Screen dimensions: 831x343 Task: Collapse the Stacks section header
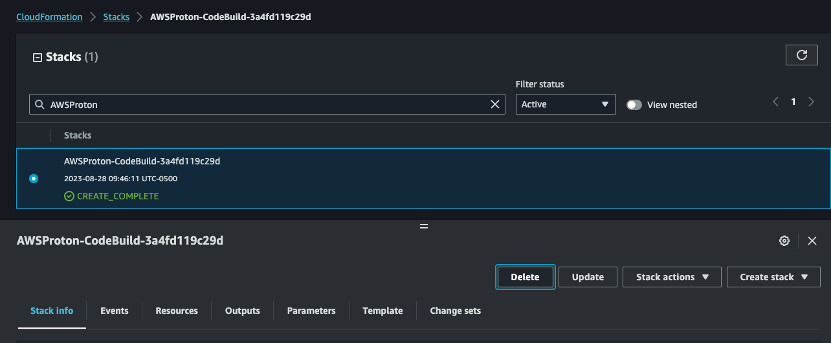37,57
